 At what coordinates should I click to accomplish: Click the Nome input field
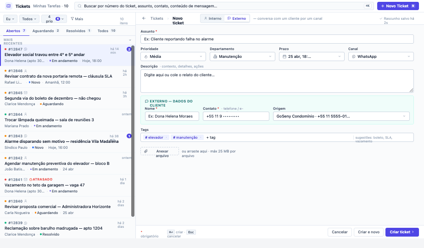coord(172,116)
